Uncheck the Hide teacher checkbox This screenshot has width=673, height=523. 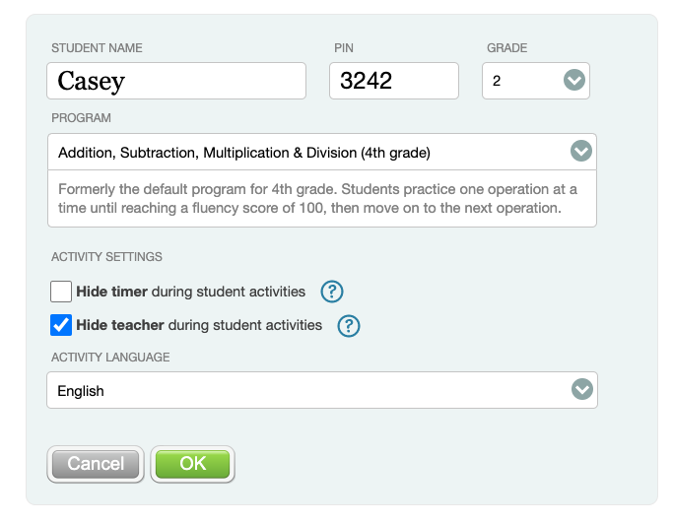click(61, 324)
